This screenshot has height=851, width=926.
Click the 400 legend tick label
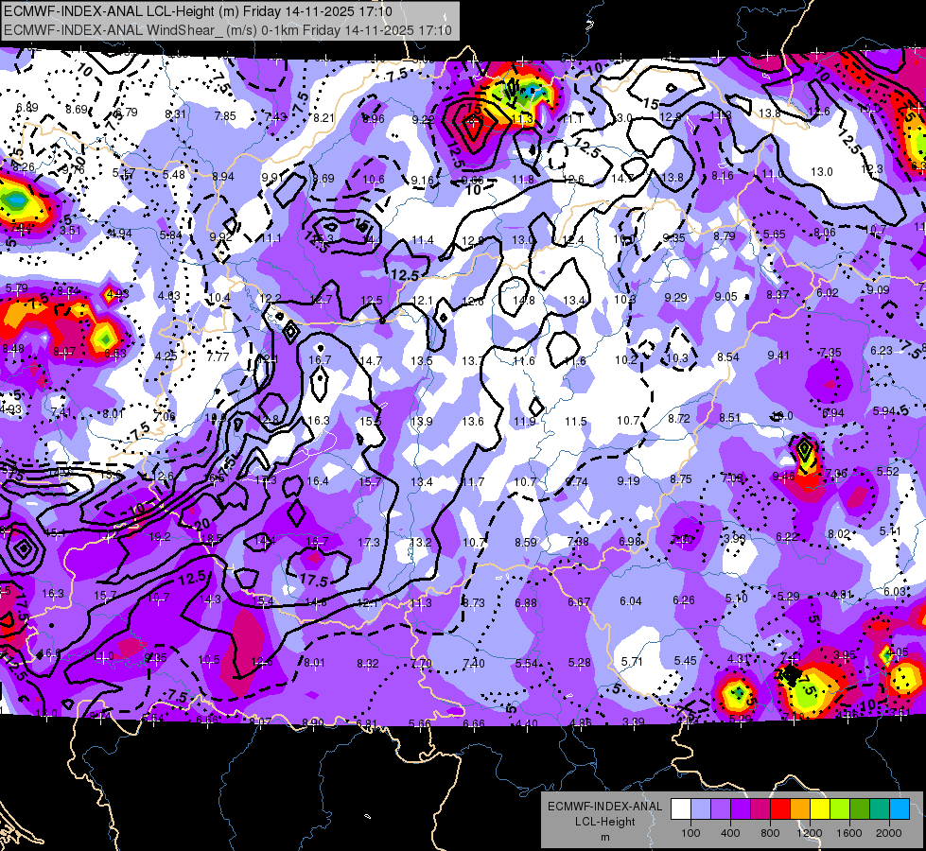730,833
